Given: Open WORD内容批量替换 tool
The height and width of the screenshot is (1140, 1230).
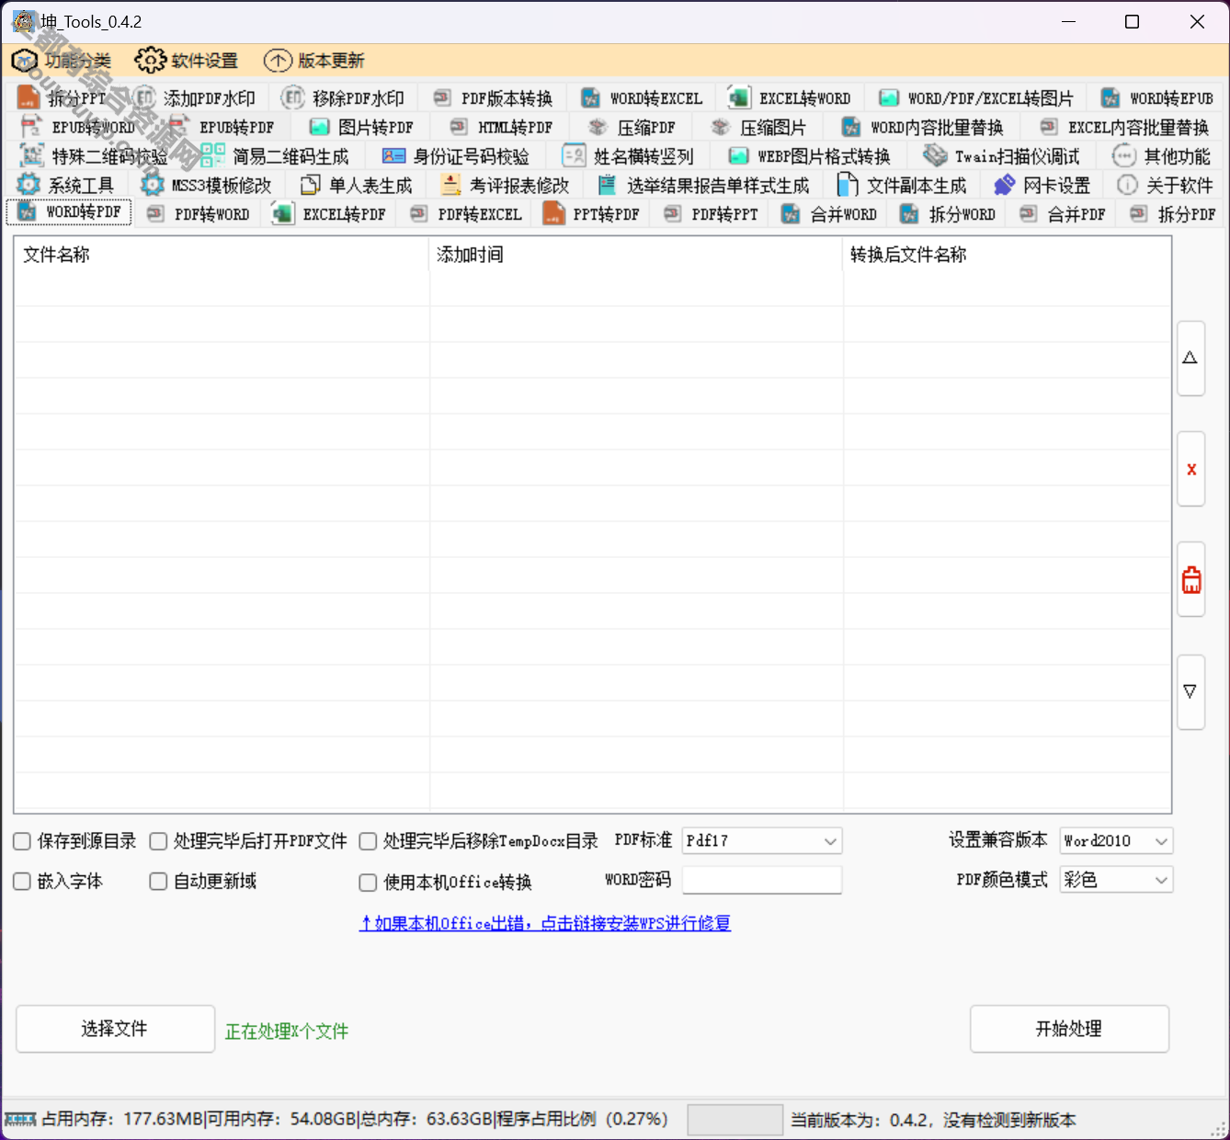Looking at the screenshot, I should click(924, 127).
